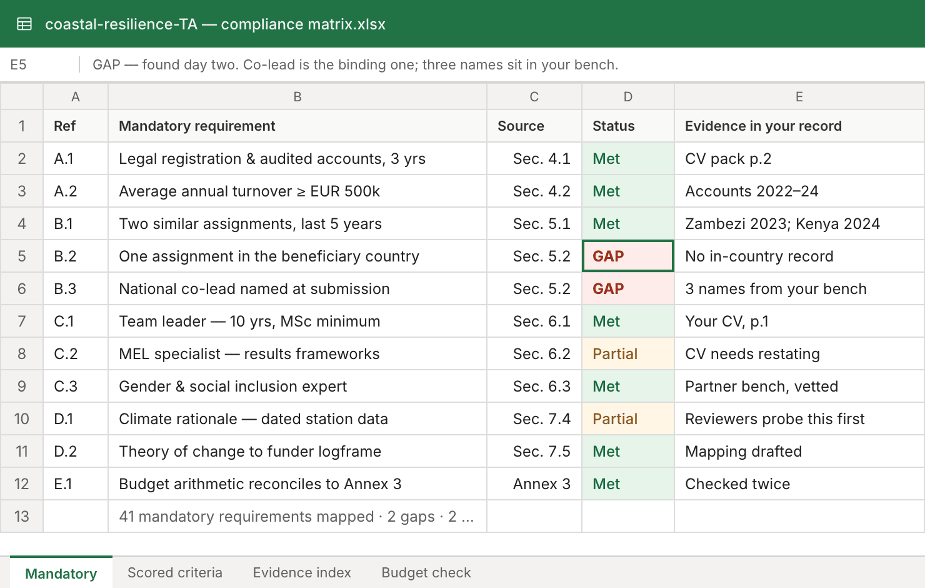Select column D header
Viewport: 925px width, 588px height.
[628, 97]
